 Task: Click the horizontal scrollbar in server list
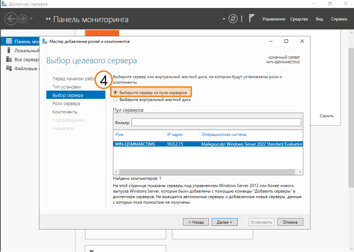(x=207, y=172)
